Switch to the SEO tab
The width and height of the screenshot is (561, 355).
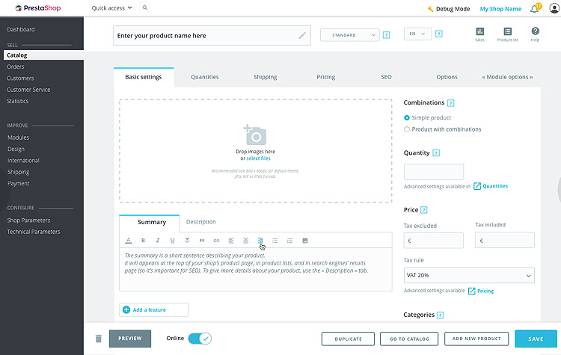click(386, 77)
